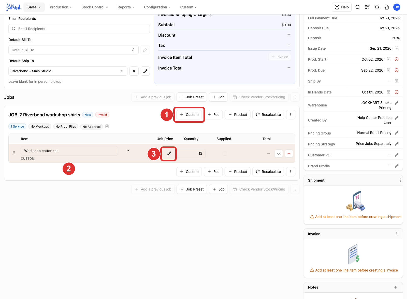Screen dimensions: 407x299
Task: Confirm the line item with checkmark
Action: 279,154
